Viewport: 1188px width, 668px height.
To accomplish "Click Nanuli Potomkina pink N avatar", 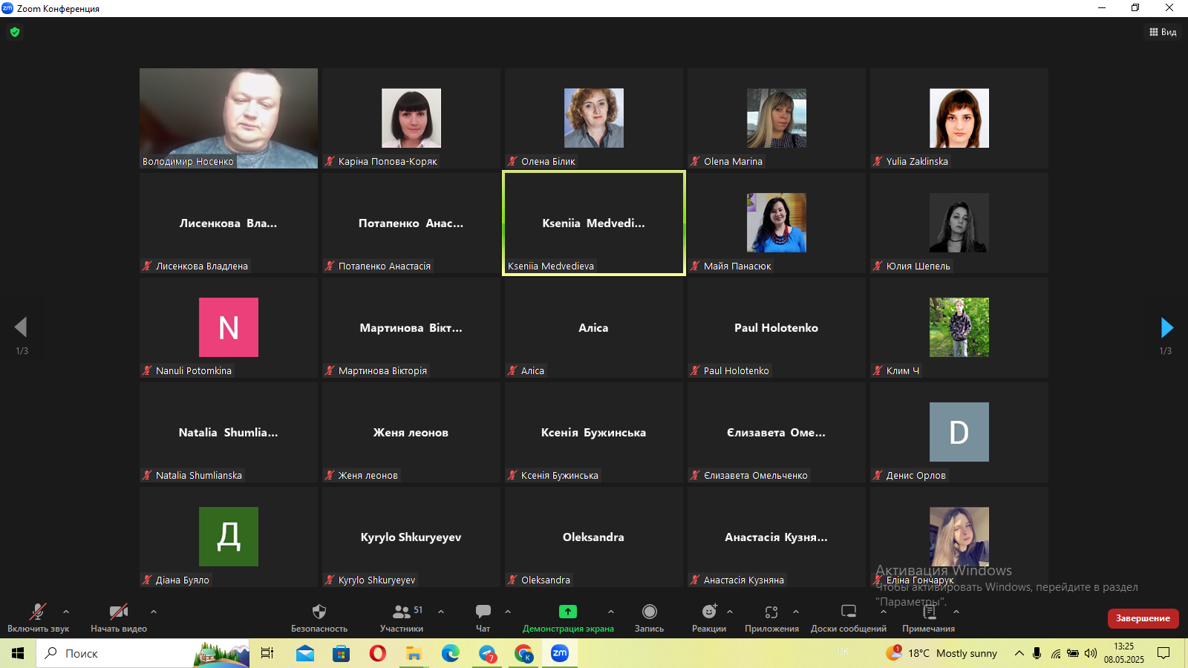I will click(x=229, y=327).
